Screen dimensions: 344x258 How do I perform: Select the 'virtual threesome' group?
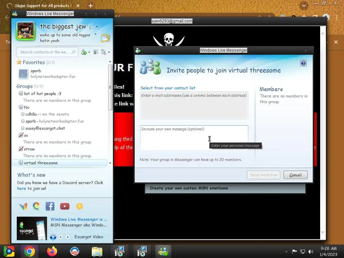[59, 163]
